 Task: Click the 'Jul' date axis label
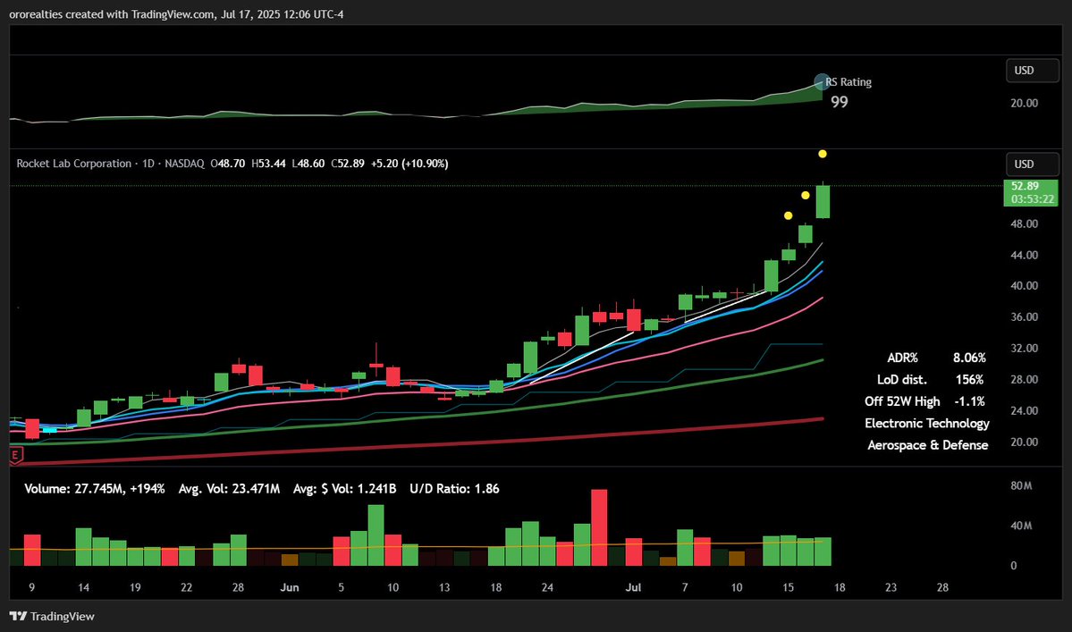633,587
